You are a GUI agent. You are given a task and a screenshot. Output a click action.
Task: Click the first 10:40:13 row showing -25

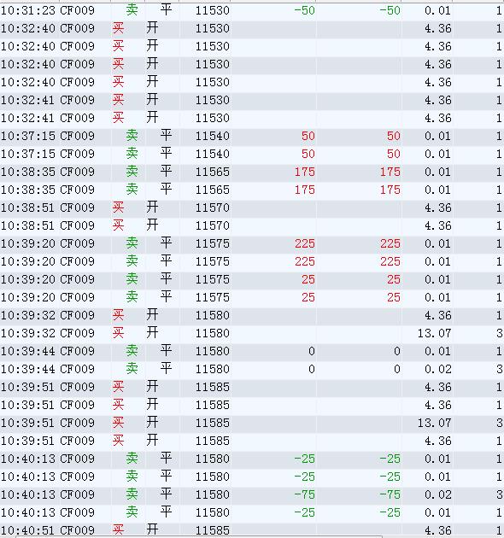252,459
